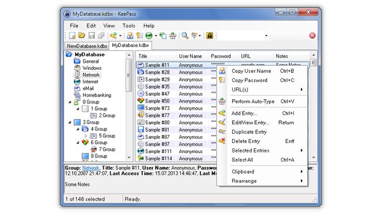Click the red close-database icon on toolbar
The image size is (382, 214).
click(312, 36)
